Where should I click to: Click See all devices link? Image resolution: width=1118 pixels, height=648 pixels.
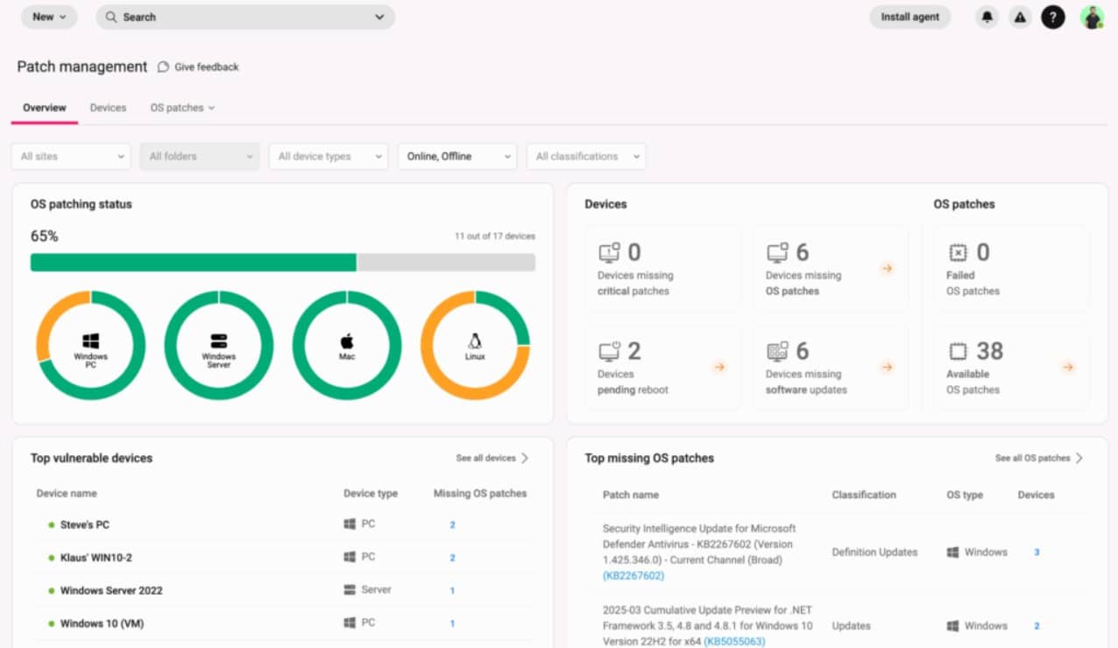pos(492,458)
